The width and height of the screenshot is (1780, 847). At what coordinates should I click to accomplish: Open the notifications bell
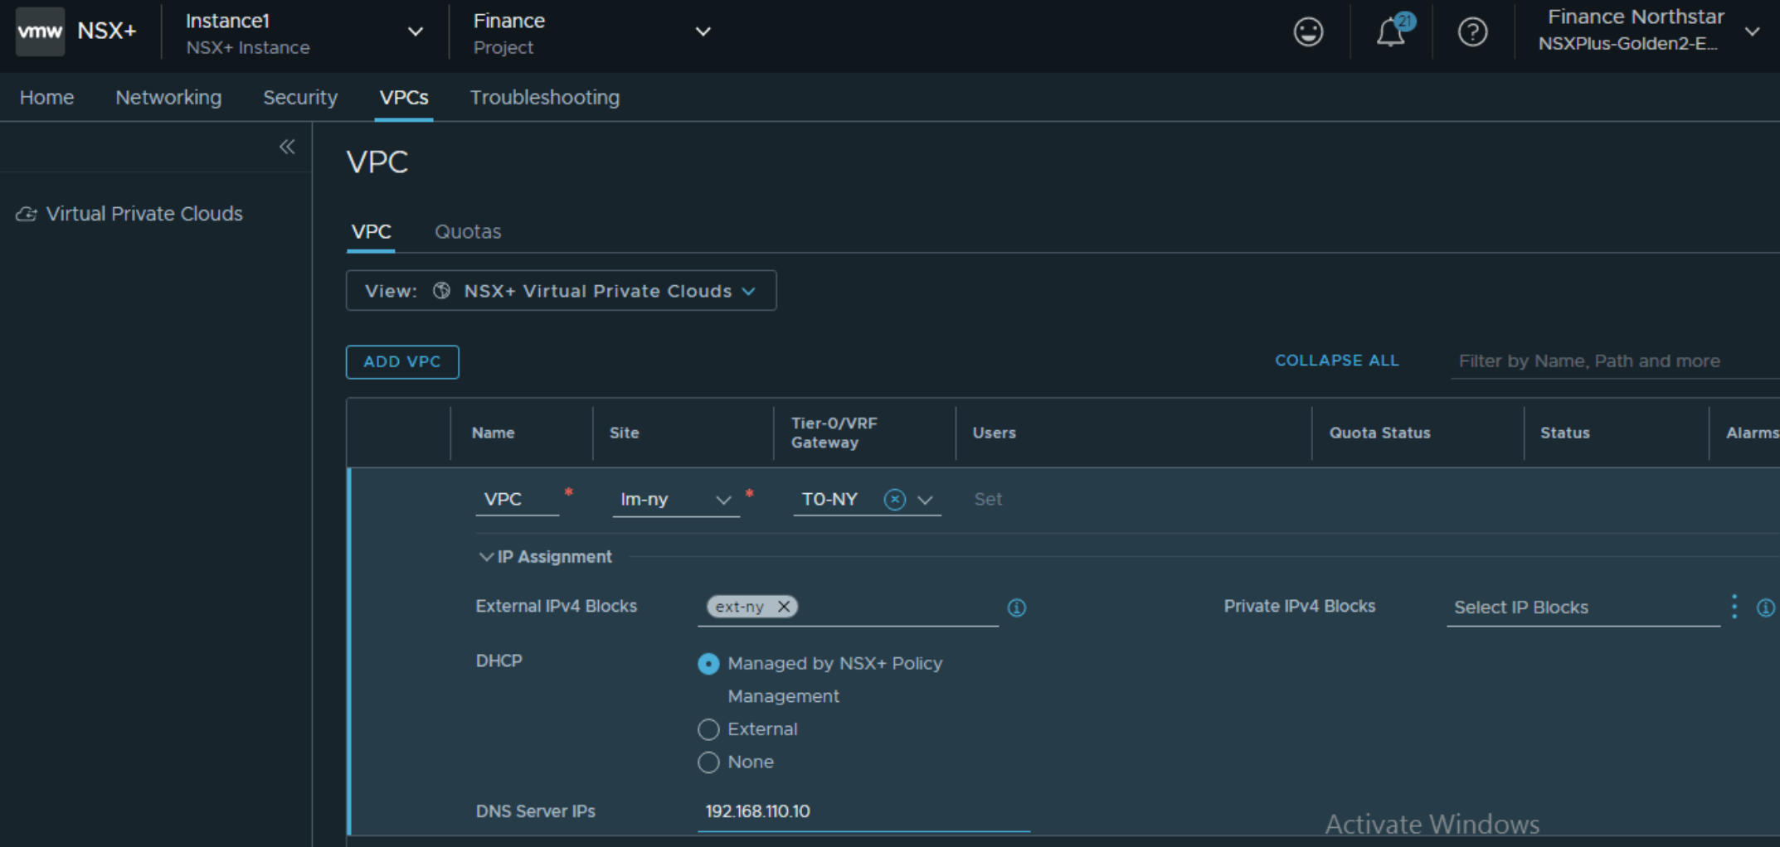pyautogui.click(x=1392, y=31)
